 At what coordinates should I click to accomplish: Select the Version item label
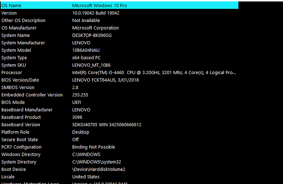pos(9,13)
